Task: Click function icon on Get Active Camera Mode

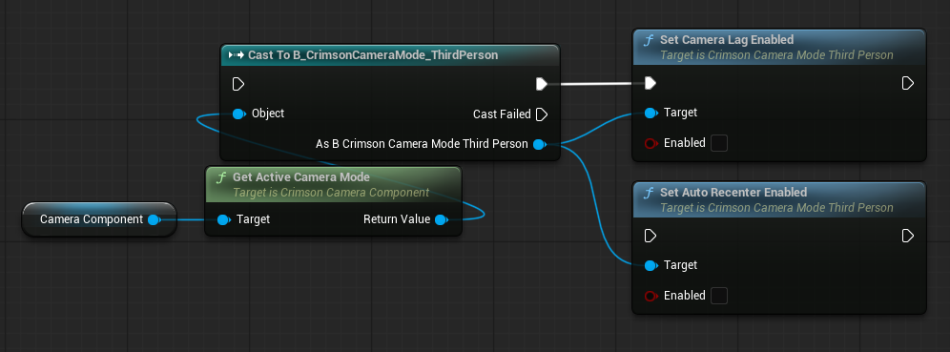Action: [221, 177]
